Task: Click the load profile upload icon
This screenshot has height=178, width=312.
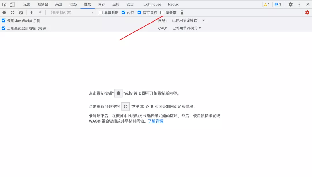Action: (x=31, y=12)
